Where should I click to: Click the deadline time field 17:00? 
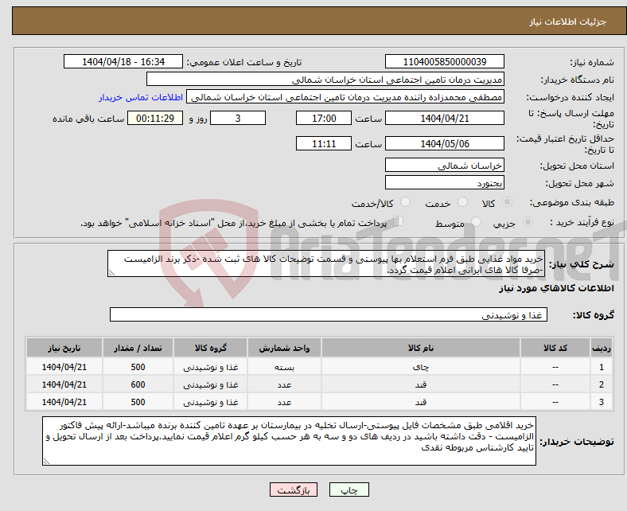[324, 118]
